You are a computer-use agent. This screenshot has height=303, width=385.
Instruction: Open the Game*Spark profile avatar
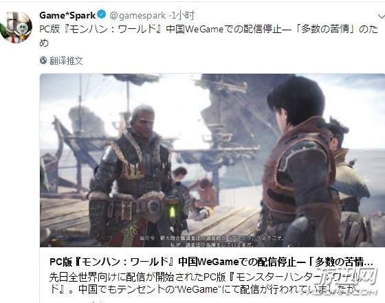15,27
